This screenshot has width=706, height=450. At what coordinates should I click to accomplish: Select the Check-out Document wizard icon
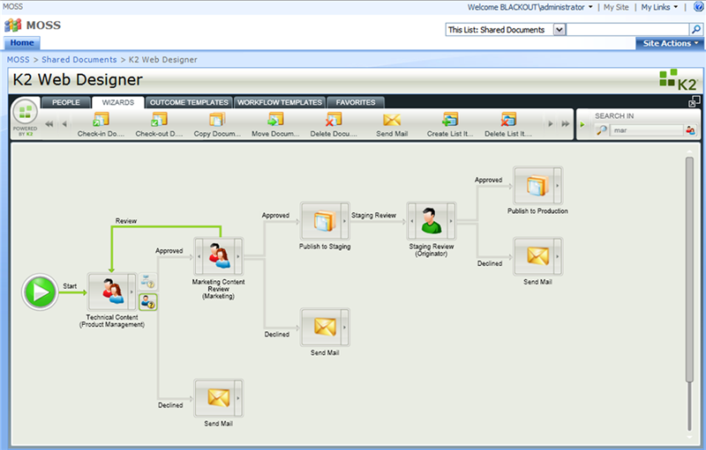[x=159, y=120]
